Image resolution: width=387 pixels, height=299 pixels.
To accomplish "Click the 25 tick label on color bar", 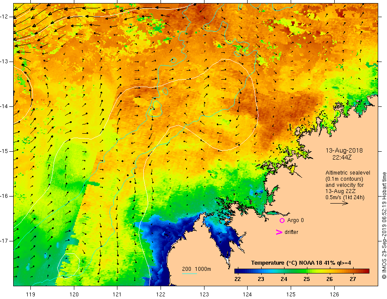I will coord(307,279).
